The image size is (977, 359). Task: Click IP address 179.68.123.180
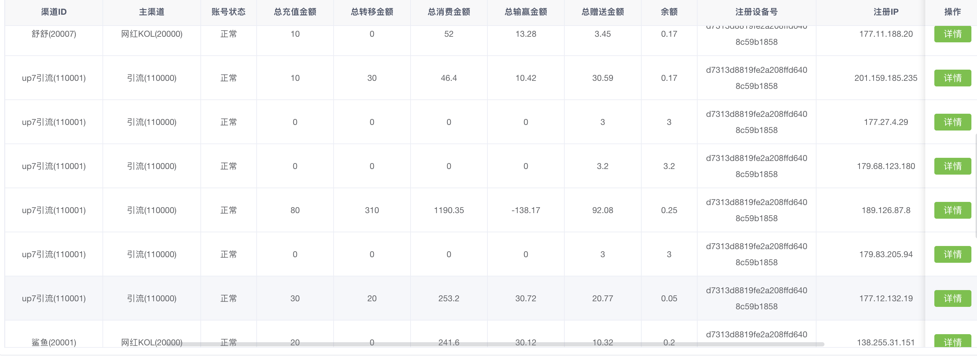tap(886, 166)
